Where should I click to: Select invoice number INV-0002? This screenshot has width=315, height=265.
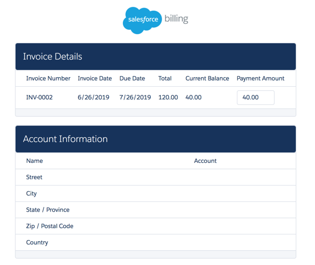(40, 98)
